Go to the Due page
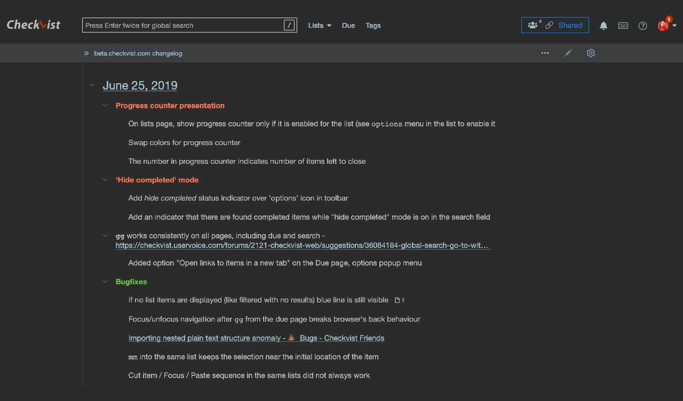683x401 pixels. click(348, 26)
